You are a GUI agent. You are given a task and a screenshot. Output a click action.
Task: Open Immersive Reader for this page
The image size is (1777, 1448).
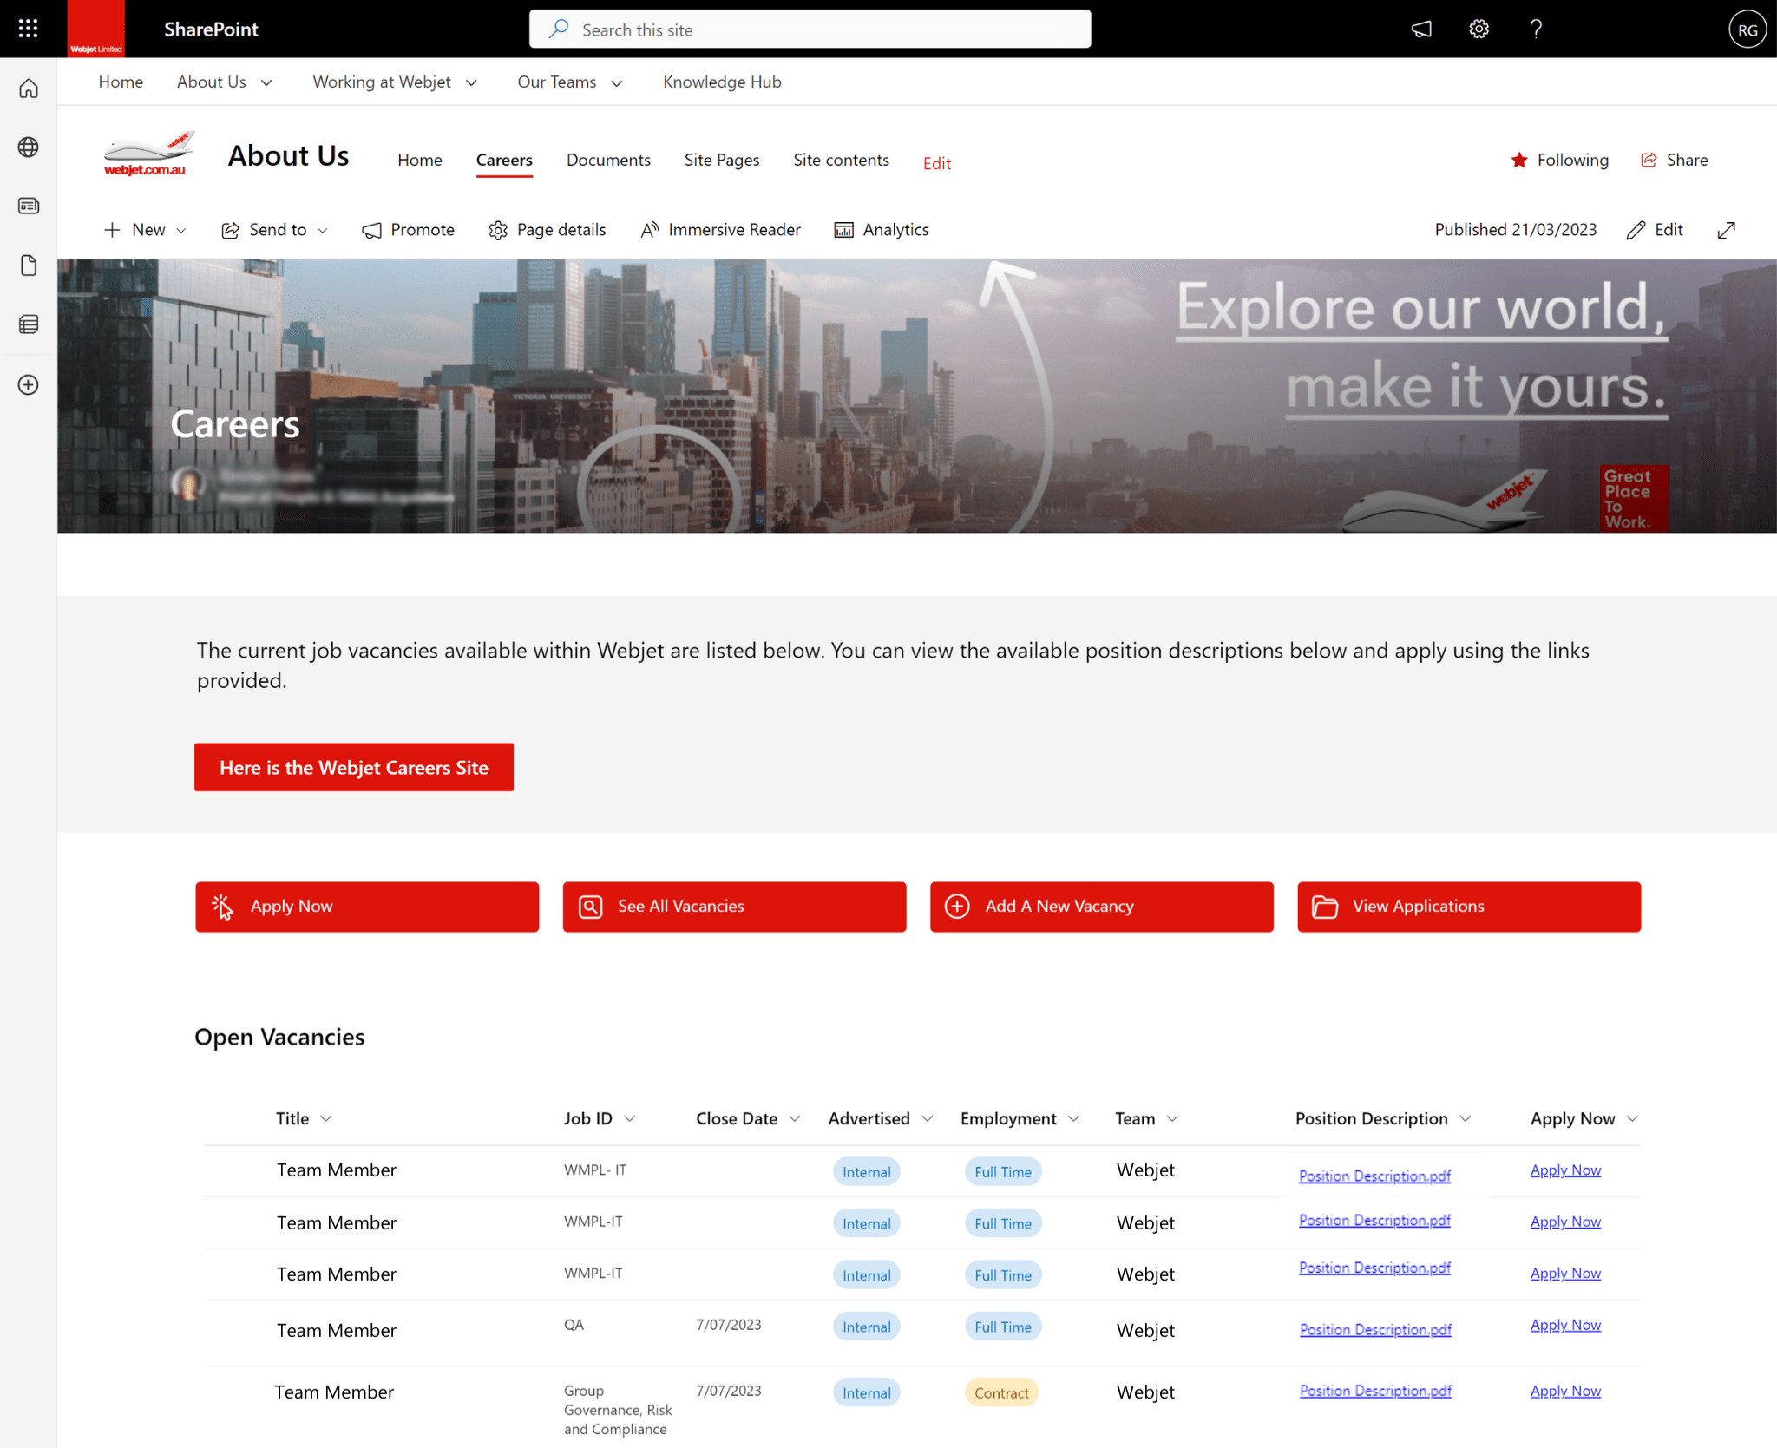(720, 229)
